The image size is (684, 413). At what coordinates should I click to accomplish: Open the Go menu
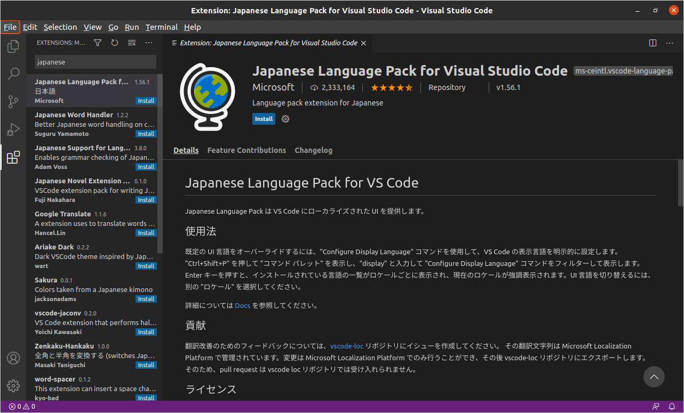pyautogui.click(x=113, y=27)
